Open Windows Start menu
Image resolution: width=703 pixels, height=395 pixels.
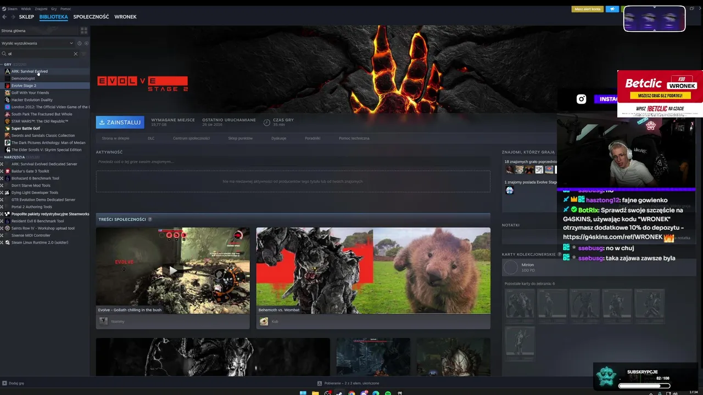(303, 393)
